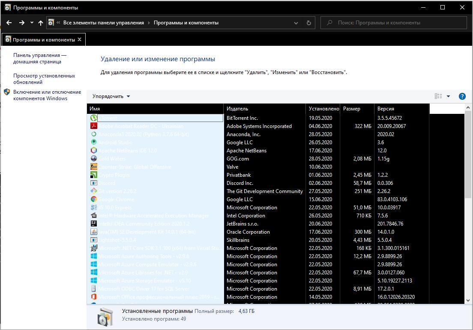Click the Adobe Systems Incorporated publisher cell

tap(259, 126)
